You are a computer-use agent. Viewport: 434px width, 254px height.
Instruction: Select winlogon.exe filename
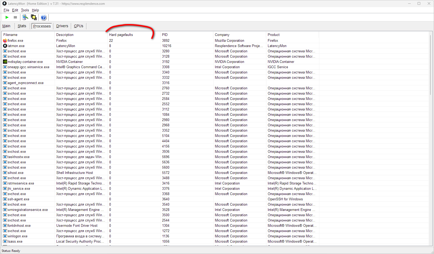[17, 236]
